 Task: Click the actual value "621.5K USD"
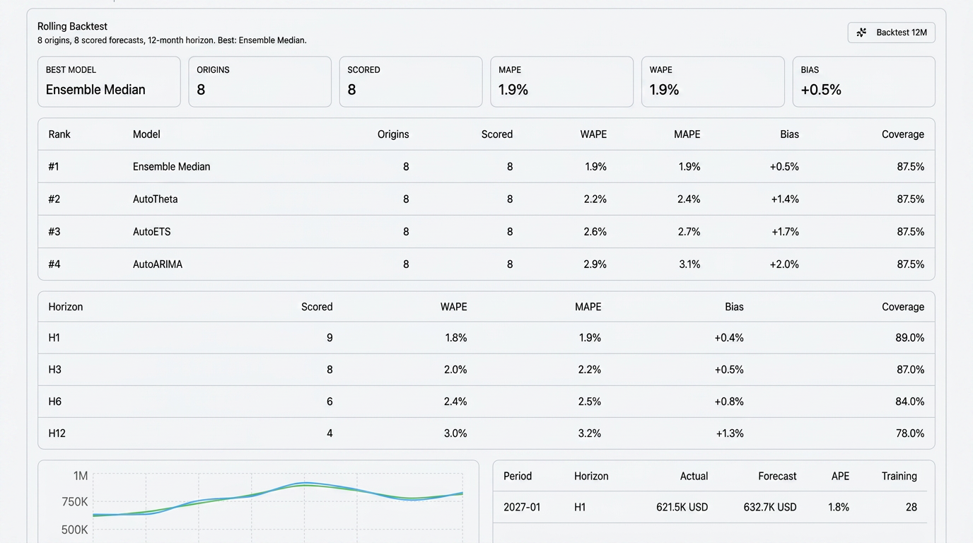(682, 508)
